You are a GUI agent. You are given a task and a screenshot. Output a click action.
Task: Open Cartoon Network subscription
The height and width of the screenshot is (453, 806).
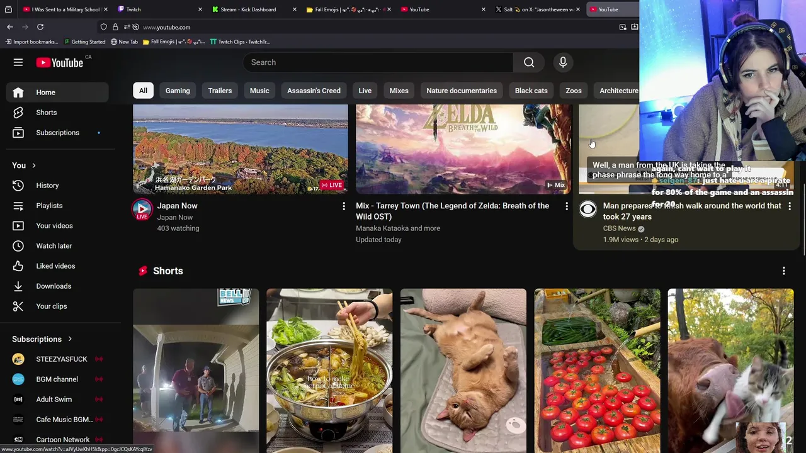[x=57, y=440]
